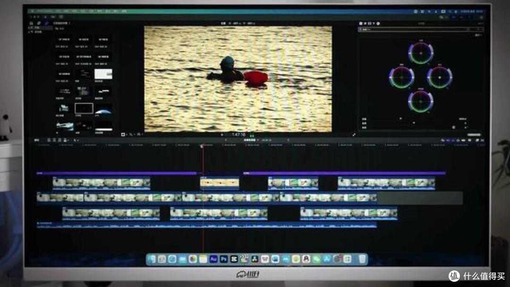Open Control Center in the menu bar
The image size is (510, 287).
[455, 11]
